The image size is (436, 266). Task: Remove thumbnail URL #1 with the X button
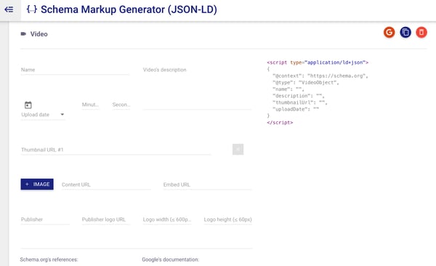[238, 150]
